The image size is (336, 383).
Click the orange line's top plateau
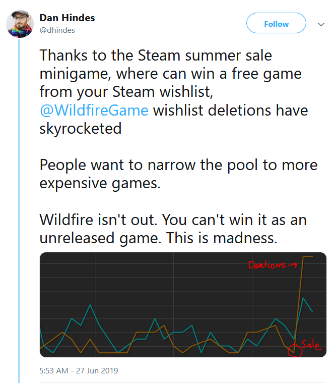307,257
